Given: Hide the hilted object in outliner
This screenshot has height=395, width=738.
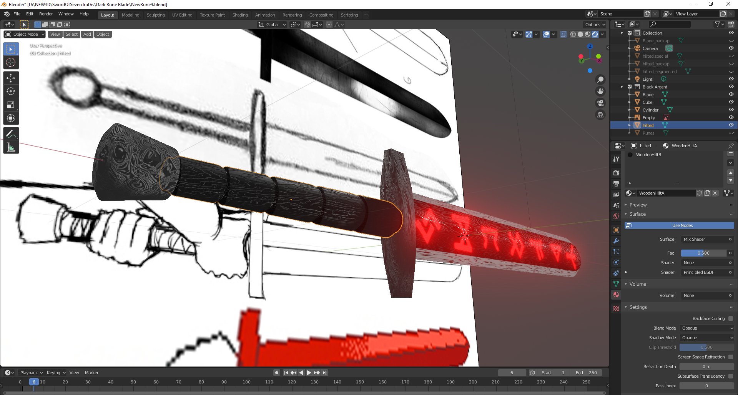Looking at the screenshot, I should 731,125.
